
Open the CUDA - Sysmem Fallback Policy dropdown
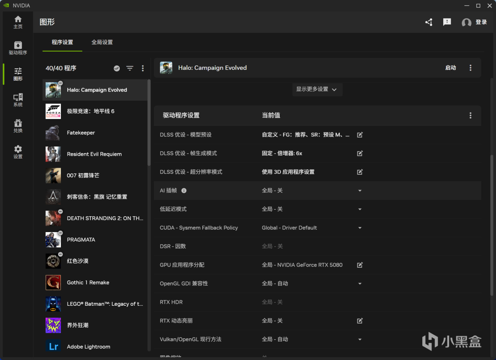tap(360, 228)
